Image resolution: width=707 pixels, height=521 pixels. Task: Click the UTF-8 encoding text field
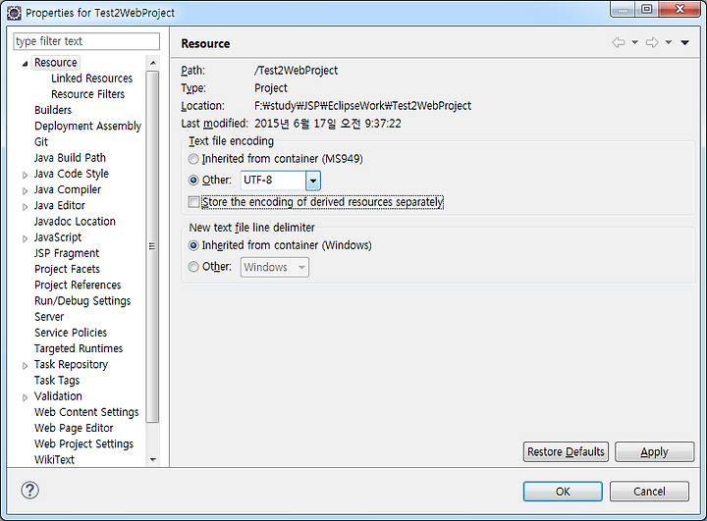point(273,181)
